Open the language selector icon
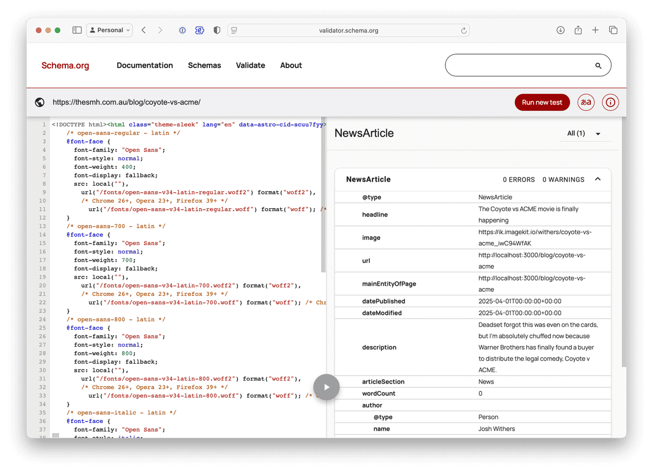 [x=586, y=102]
